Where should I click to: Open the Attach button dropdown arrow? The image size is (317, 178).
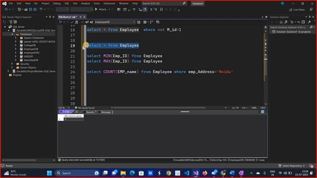tap(109, 9)
